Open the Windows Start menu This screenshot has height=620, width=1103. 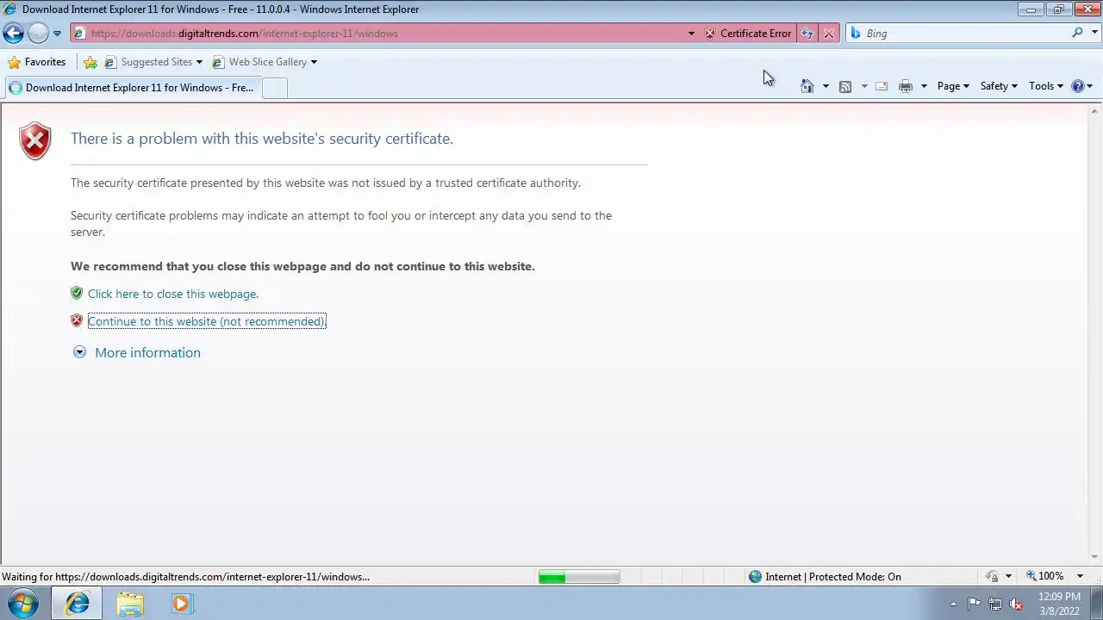coord(23,604)
